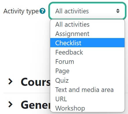Click the Course section heading text

[36, 82]
